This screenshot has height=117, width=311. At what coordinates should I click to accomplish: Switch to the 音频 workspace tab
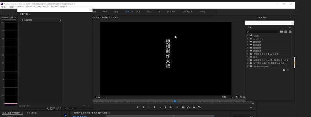click(x=138, y=12)
